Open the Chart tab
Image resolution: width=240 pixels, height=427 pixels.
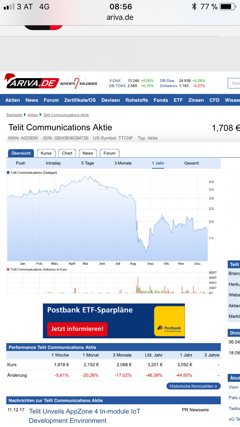point(67,153)
